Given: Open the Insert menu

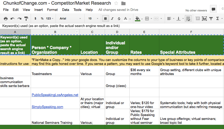Looking at the screenshot, I should pos(38,10).
